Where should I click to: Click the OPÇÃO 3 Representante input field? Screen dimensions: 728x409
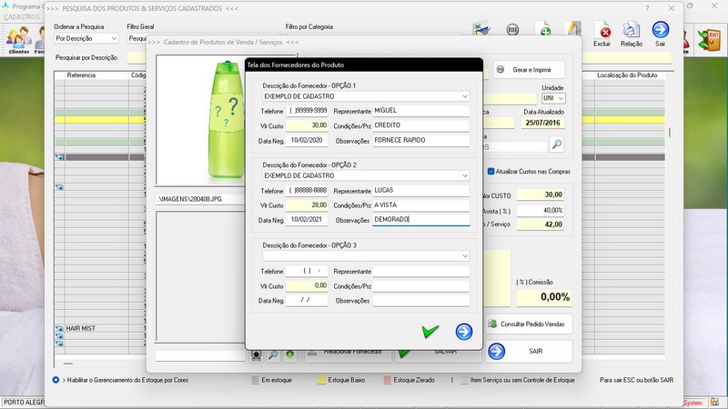point(420,271)
